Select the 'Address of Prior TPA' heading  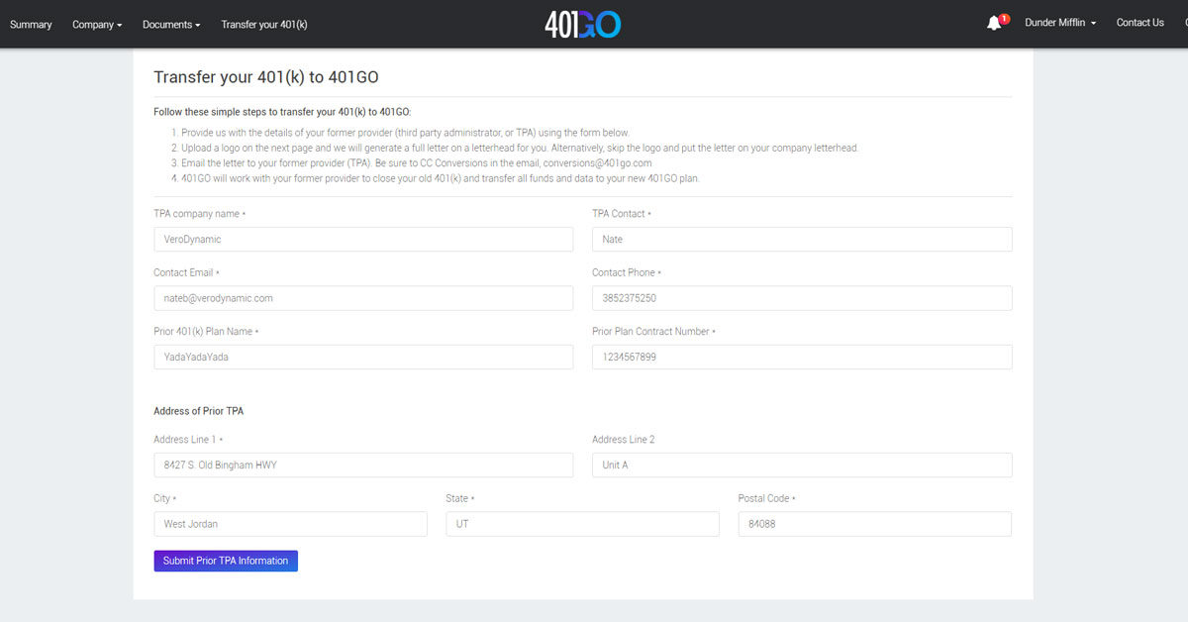coord(198,411)
